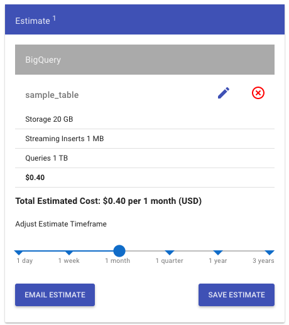
Task: Choose the 1 week triangle marker
Action: [69, 253]
